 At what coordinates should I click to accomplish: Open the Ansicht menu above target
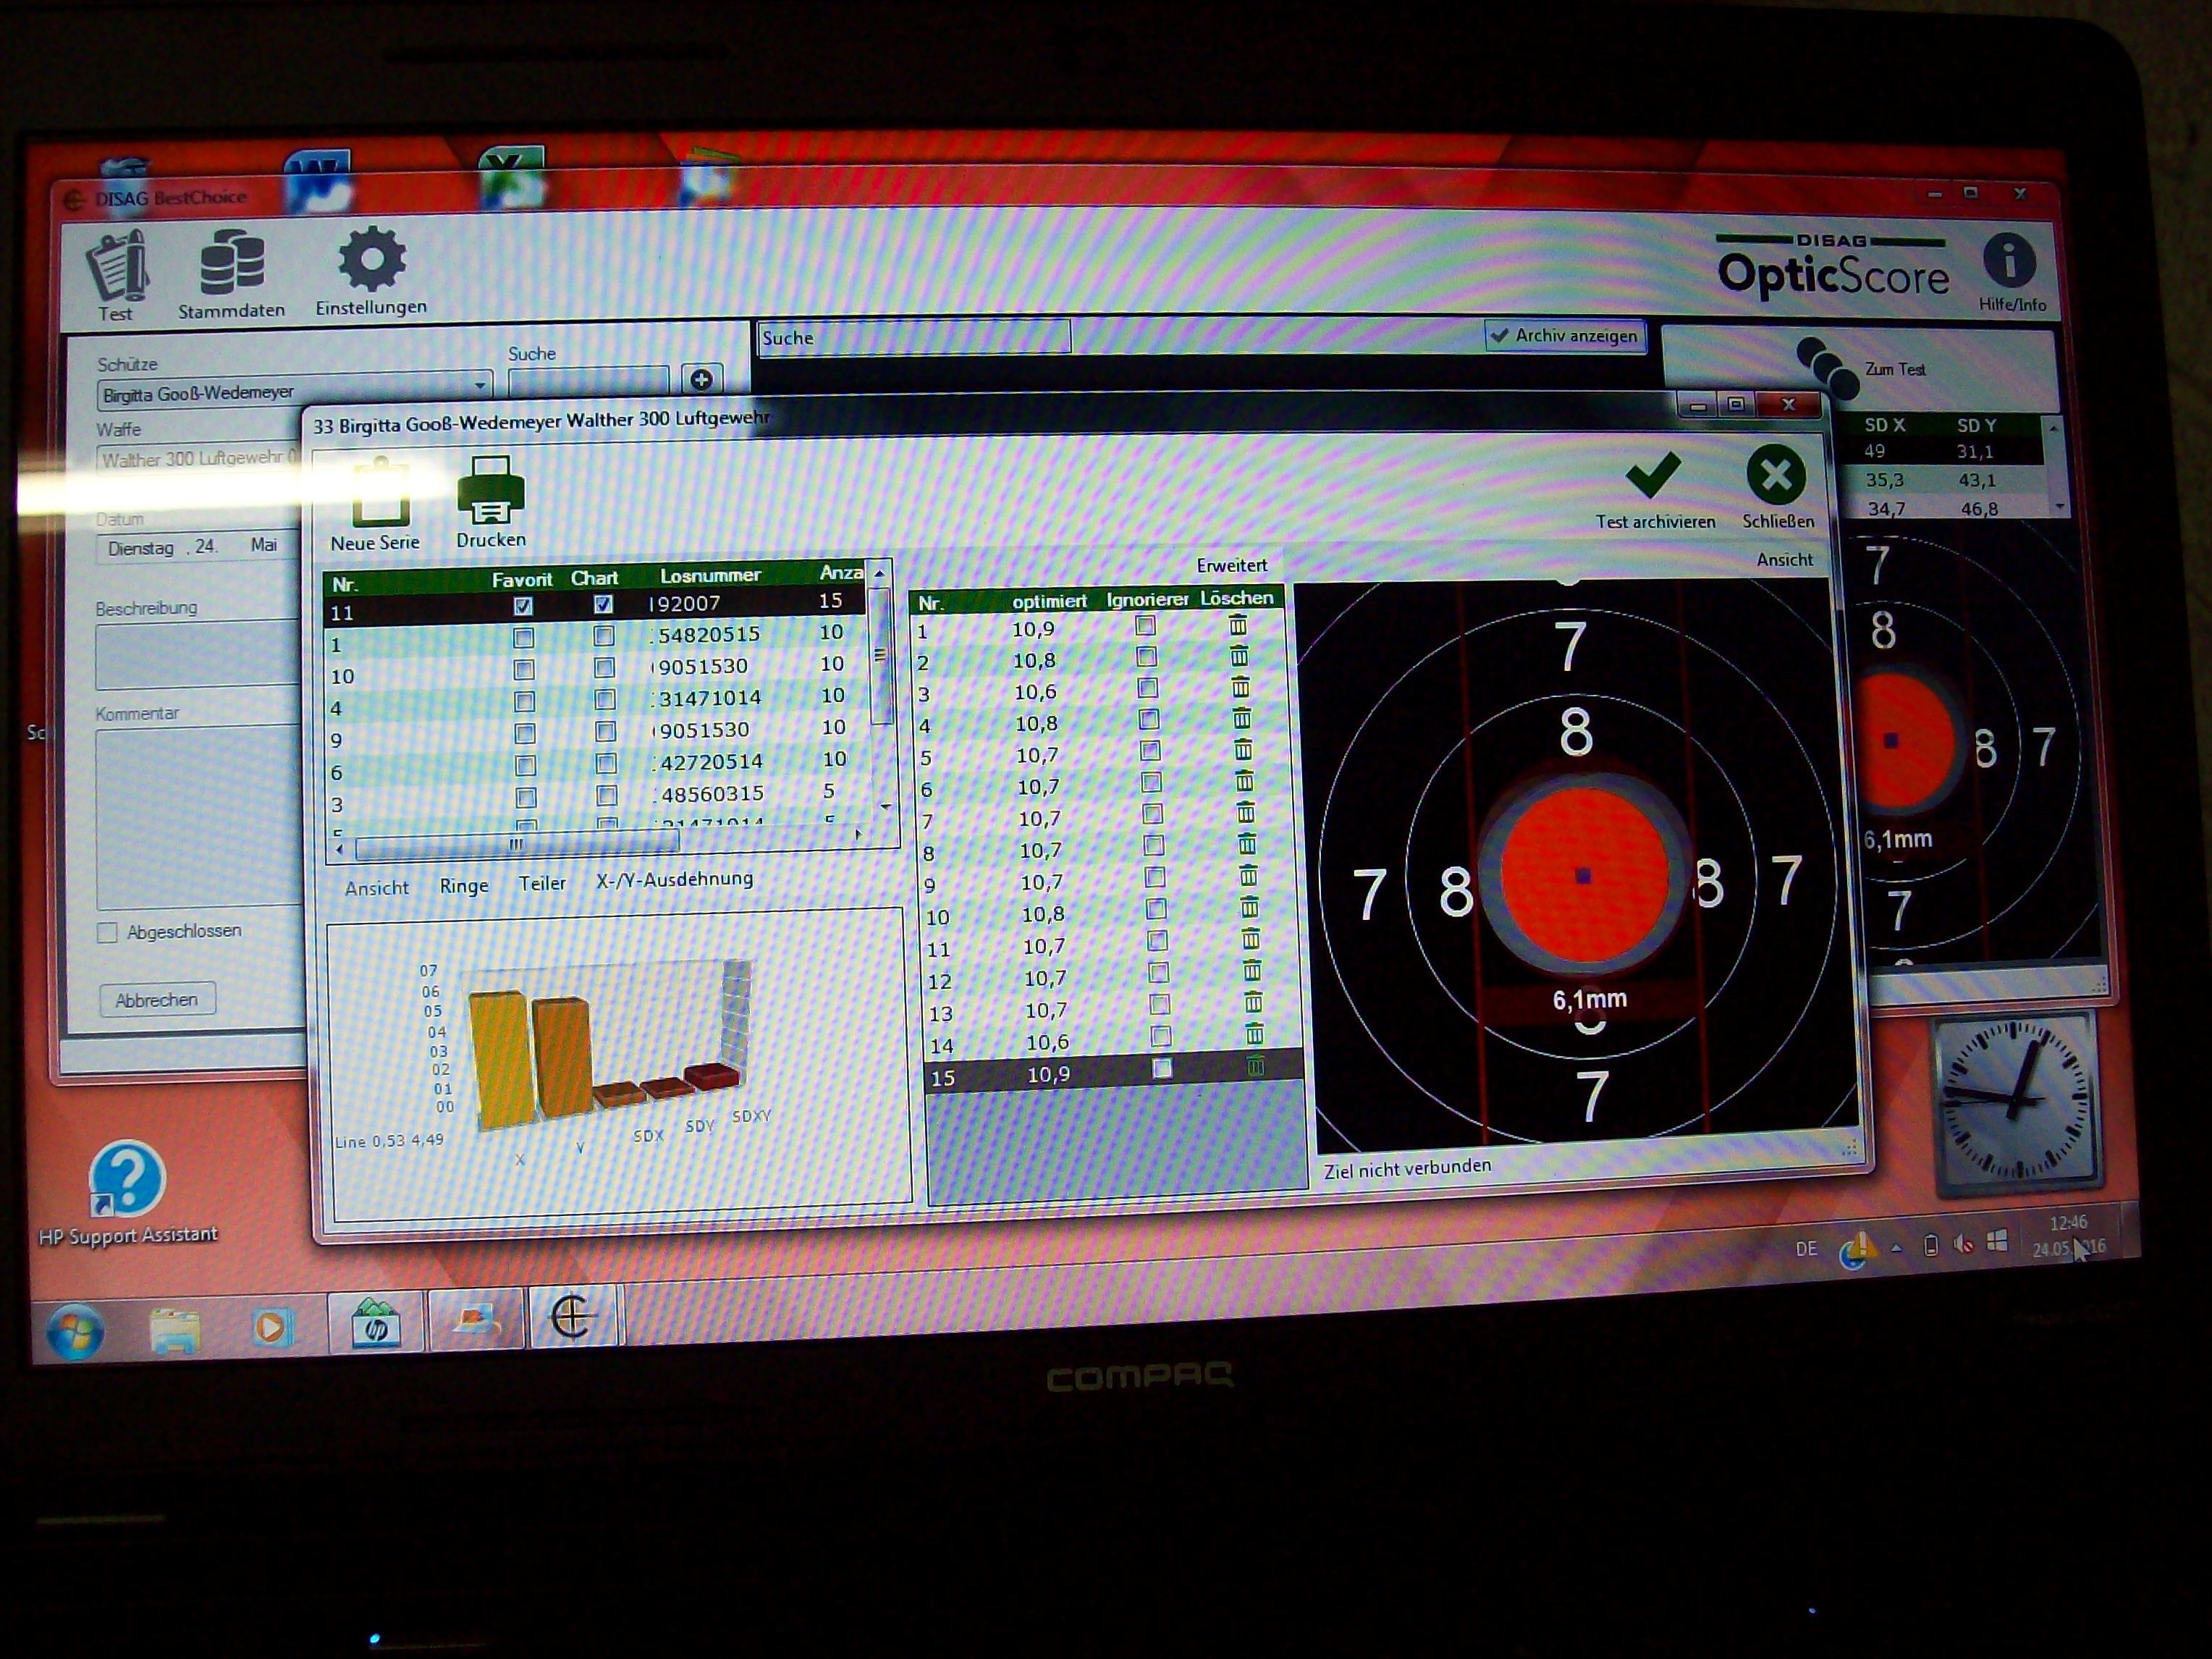pos(1784,560)
